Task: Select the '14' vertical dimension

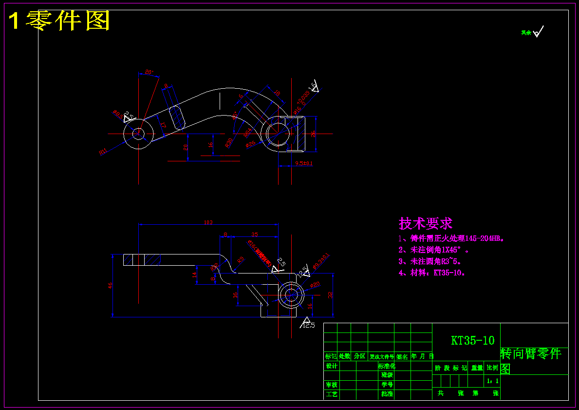Action: 194,274
